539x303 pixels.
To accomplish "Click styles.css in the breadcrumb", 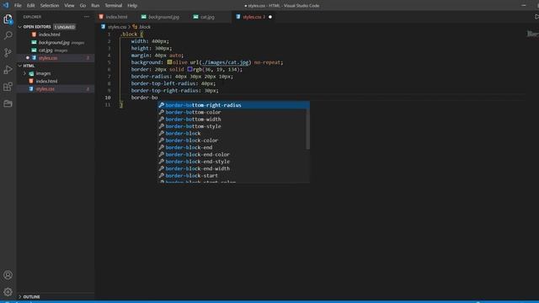I will click(117, 27).
